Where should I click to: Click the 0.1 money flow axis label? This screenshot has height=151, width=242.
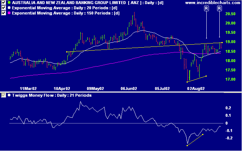tap(228, 115)
